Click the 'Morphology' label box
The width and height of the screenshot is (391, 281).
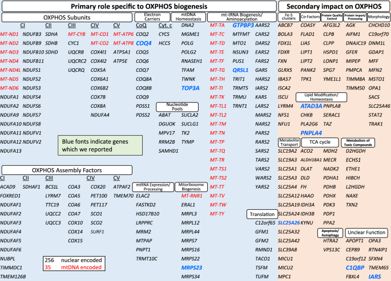coord(378,17)
